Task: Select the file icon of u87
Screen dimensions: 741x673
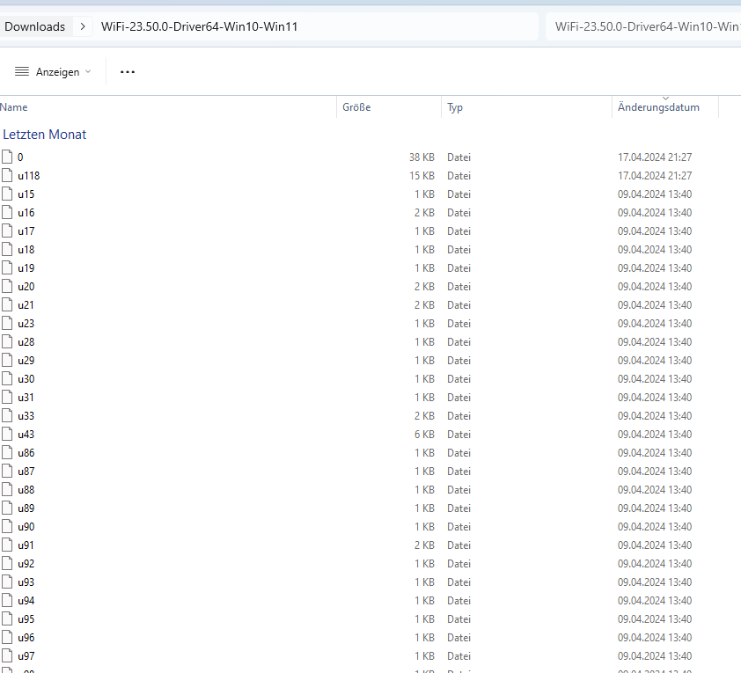Action: click(x=7, y=471)
